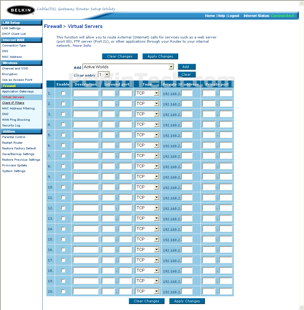Go to WAN Ping Blocking
304x310 pixels.
tap(16, 120)
